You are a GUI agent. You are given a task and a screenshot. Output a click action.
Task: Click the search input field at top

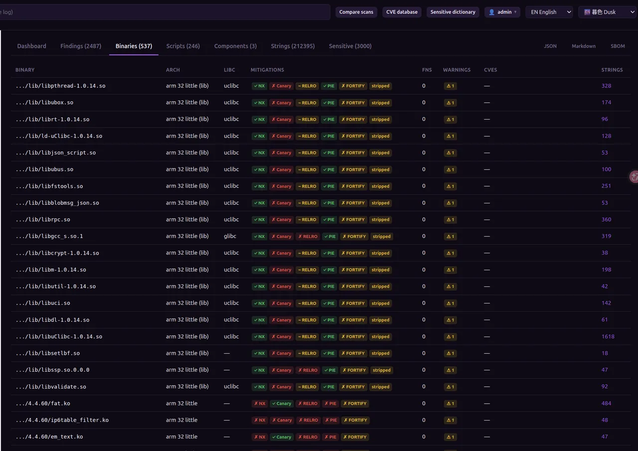(164, 12)
